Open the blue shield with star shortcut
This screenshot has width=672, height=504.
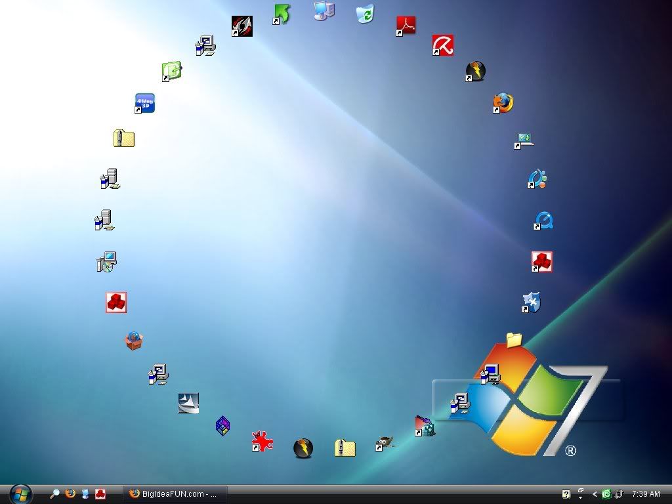[532, 303]
